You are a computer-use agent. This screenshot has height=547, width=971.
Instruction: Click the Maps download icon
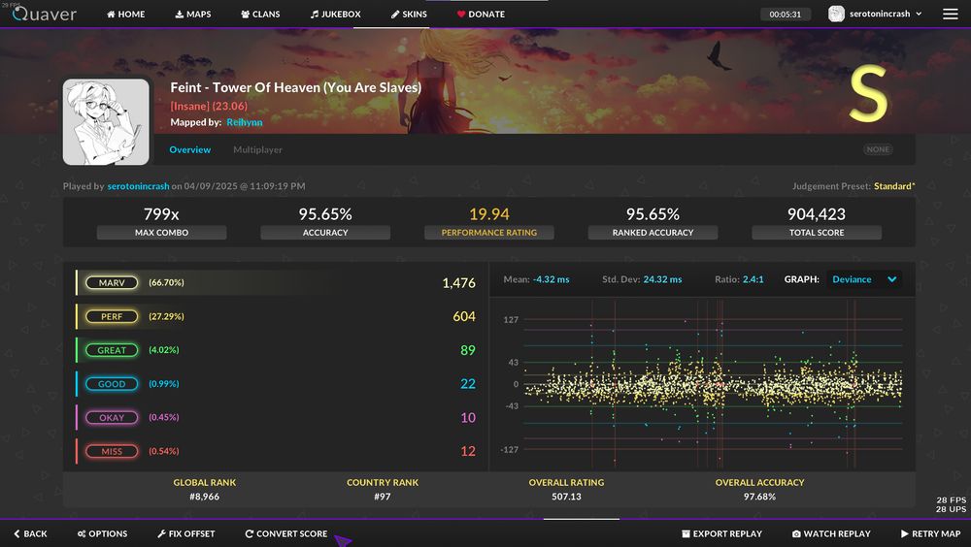[179, 14]
